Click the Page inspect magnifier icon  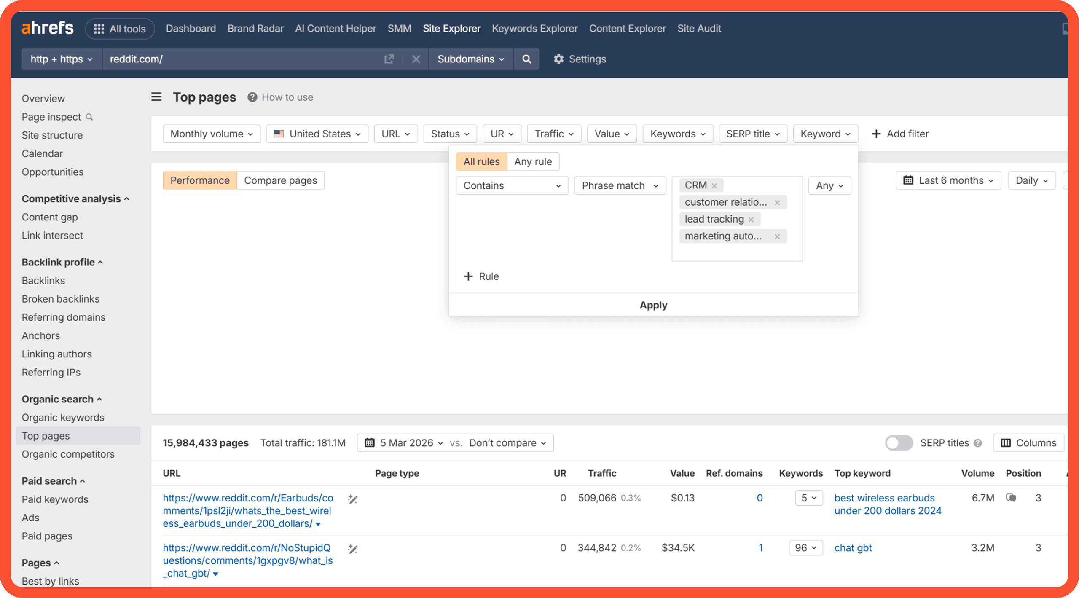click(x=89, y=117)
